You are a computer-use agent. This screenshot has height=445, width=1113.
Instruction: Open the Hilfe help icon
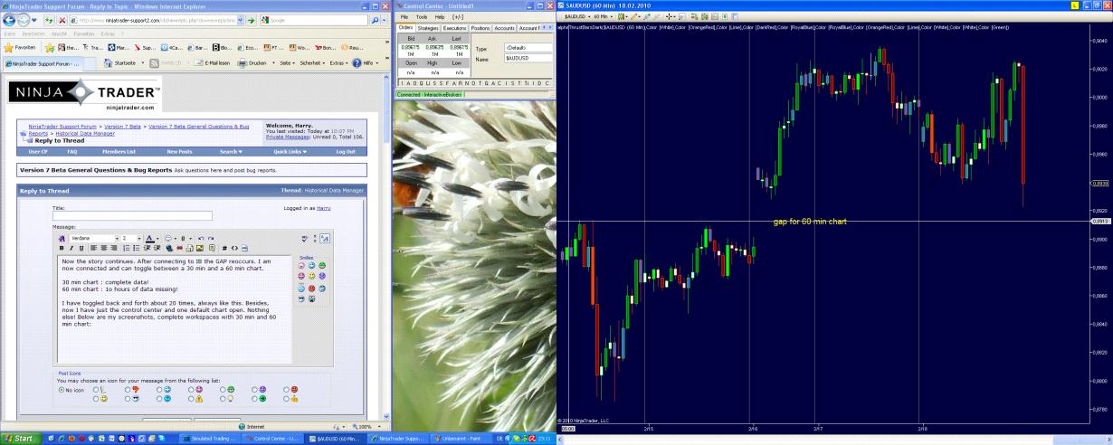[357, 63]
